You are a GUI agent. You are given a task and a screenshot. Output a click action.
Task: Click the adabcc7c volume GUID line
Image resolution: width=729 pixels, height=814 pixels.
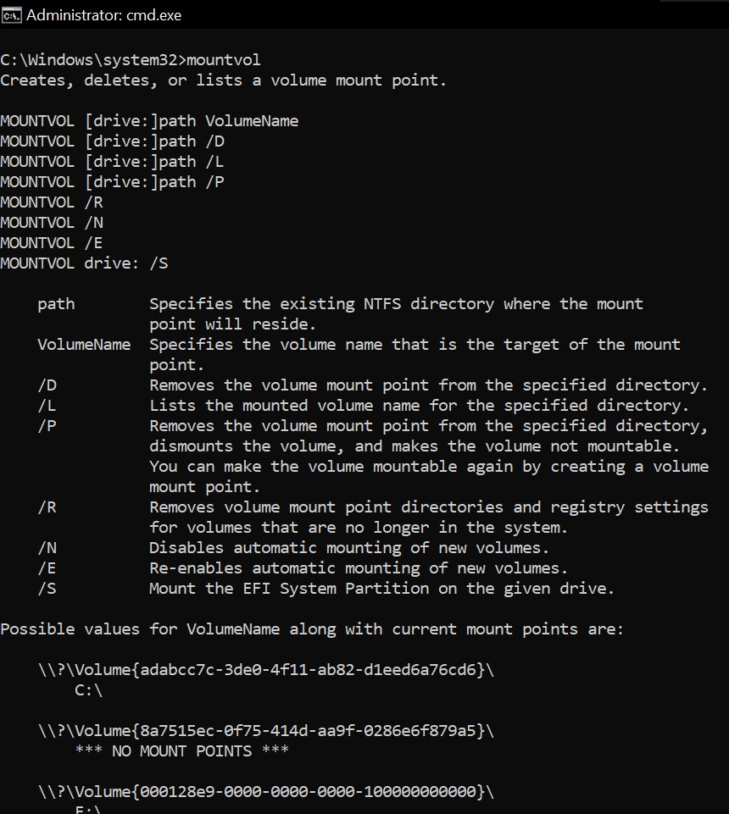pos(266,670)
